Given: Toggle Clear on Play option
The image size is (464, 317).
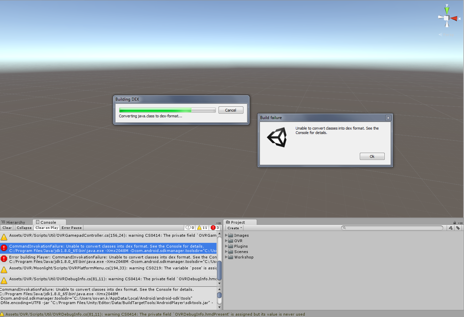Looking at the screenshot, I should [x=47, y=228].
